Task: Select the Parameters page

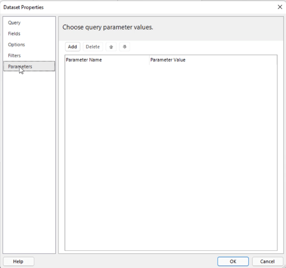Action: (29, 66)
